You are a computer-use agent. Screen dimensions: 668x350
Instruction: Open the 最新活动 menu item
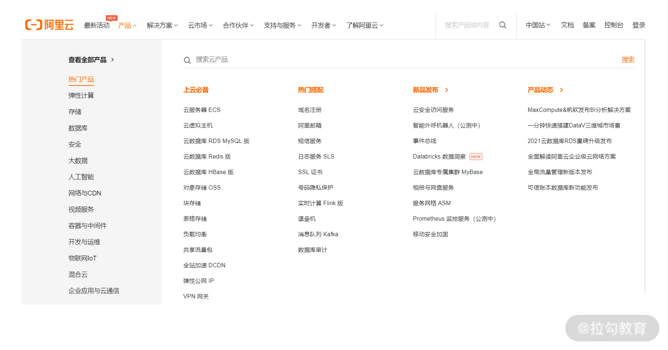(x=97, y=25)
